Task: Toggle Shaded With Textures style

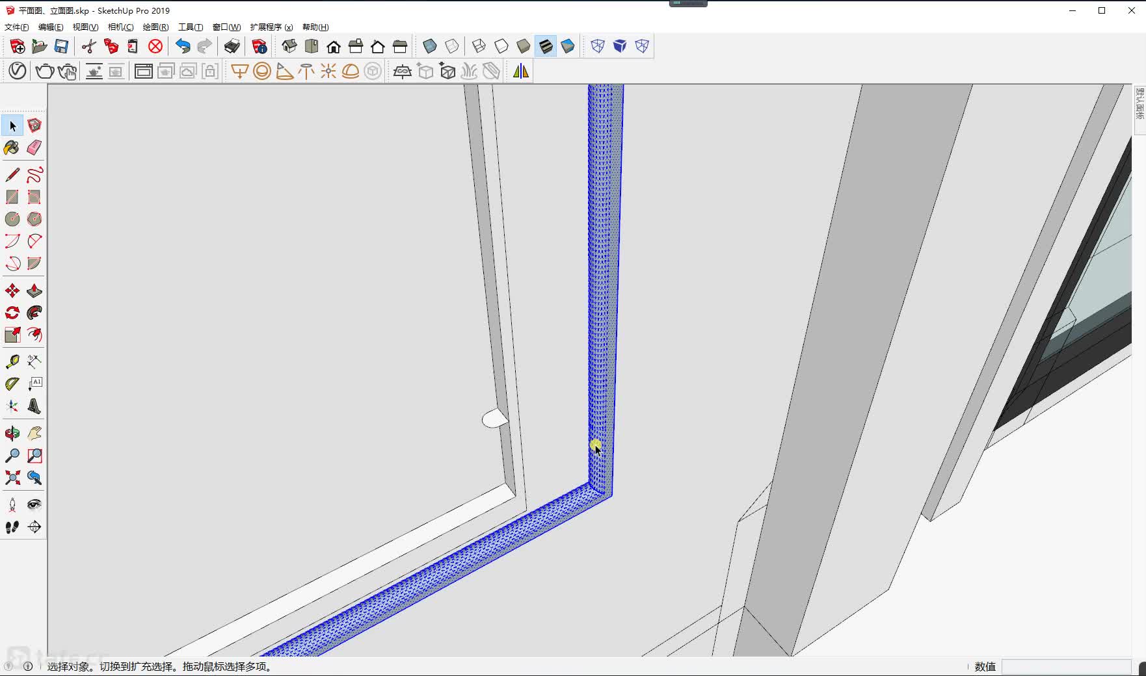Action: click(x=546, y=46)
